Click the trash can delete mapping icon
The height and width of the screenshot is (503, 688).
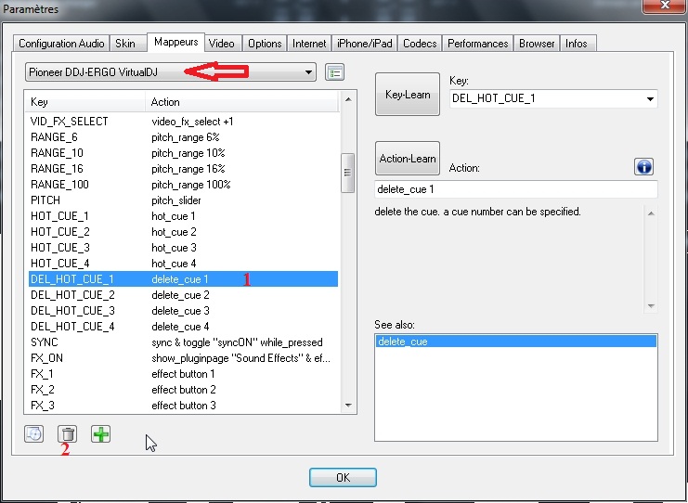coord(67,434)
